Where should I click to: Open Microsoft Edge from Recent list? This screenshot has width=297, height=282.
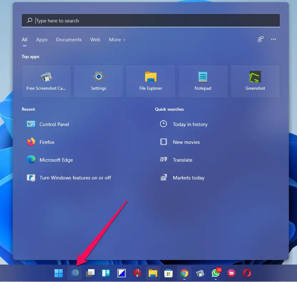(x=50, y=160)
